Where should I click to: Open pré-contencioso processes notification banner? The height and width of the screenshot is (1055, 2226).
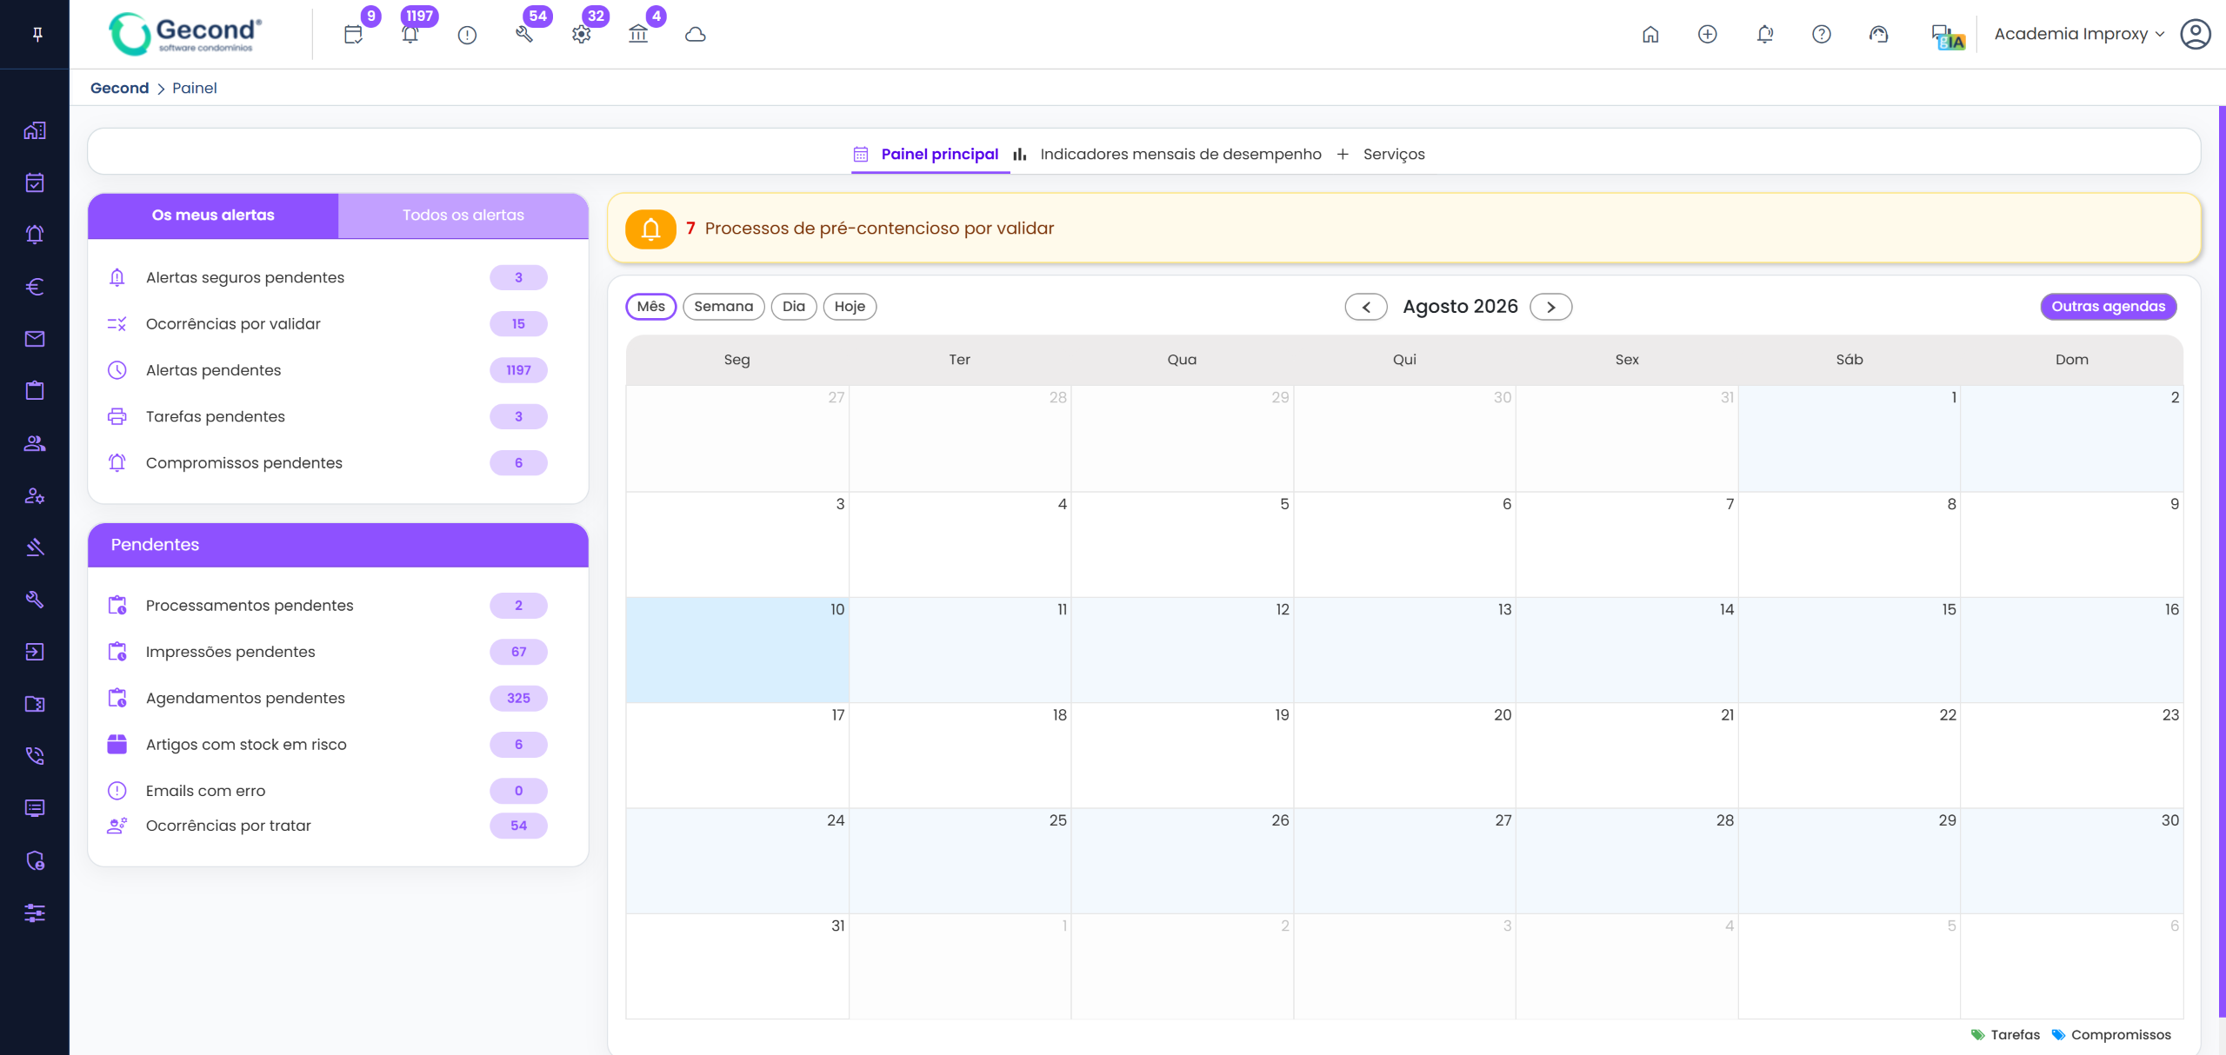[x=1403, y=229]
